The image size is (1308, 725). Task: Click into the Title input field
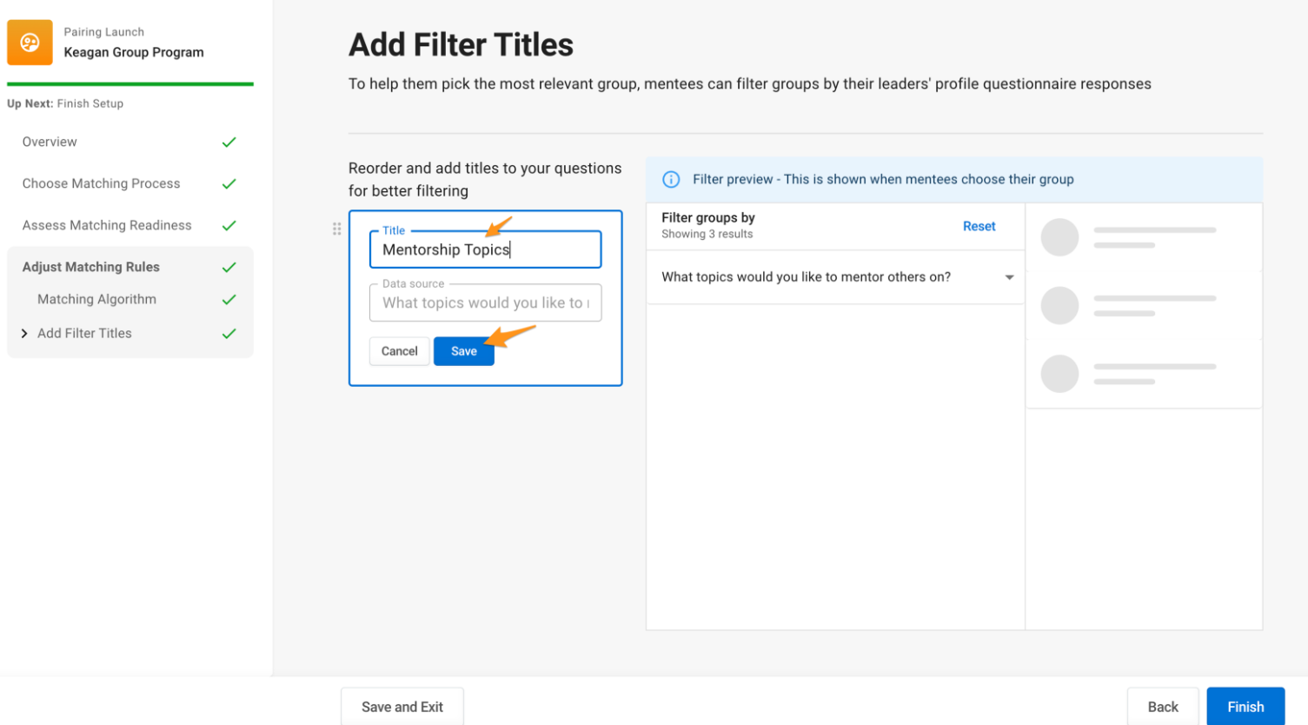(x=485, y=249)
